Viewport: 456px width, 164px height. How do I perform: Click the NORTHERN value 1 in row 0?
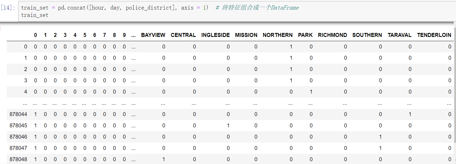(x=291, y=46)
